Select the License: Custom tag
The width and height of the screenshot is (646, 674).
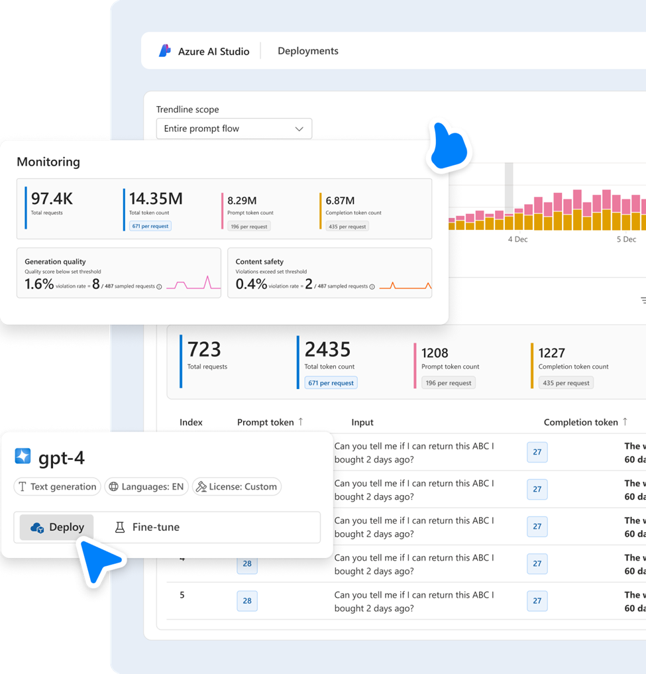coord(237,486)
